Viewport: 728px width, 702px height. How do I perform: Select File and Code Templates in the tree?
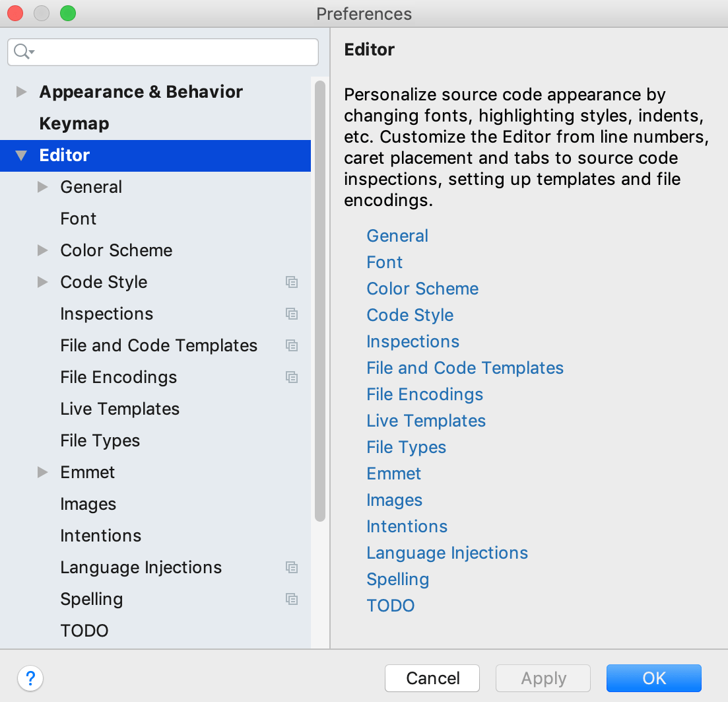[159, 345]
